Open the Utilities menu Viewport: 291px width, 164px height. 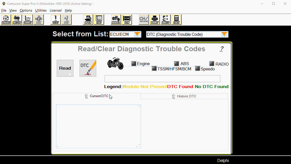pyautogui.click(x=41, y=11)
